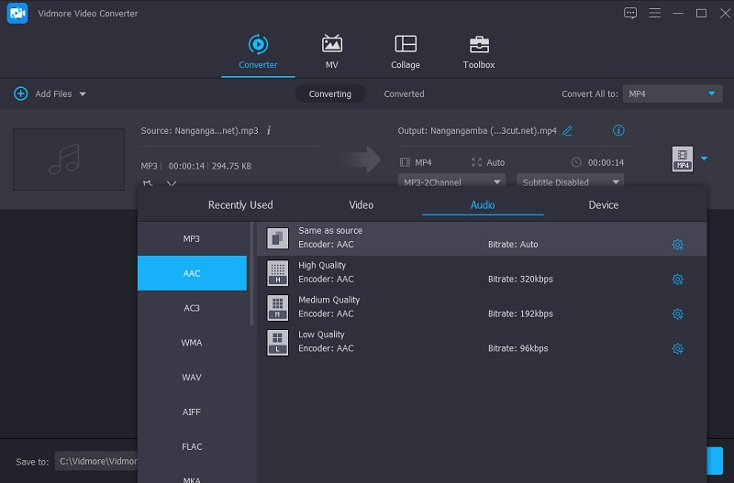Choose FLAC from the format list
This screenshot has height=483, width=734.
[192, 447]
